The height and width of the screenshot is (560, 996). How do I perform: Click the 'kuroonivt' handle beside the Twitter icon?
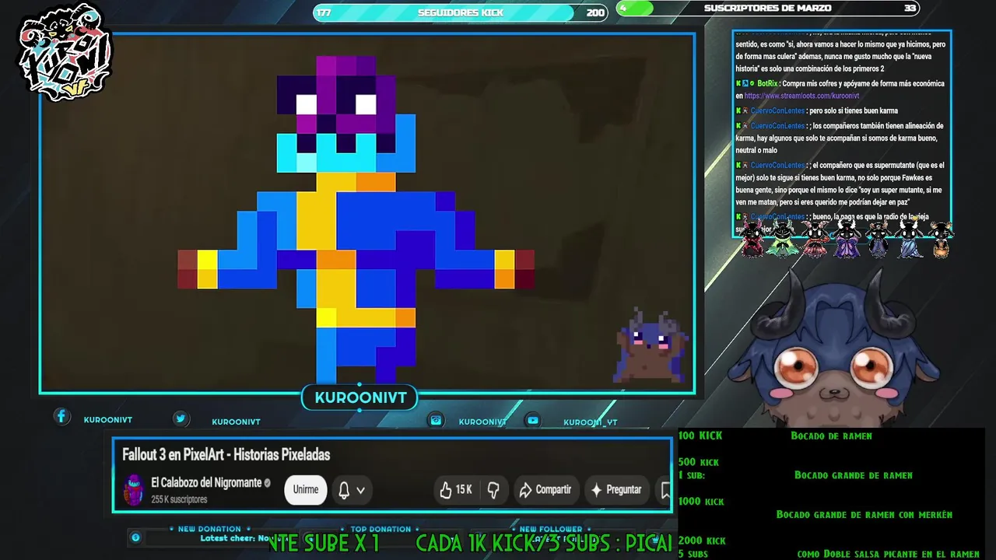click(236, 422)
